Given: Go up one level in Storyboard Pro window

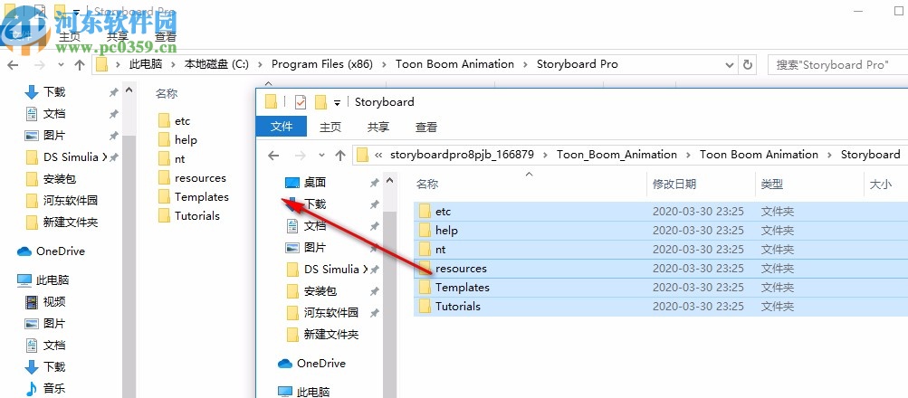Looking at the screenshot, I should click(80, 65).
